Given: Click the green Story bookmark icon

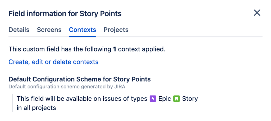Looking at the screenshot, I should tap(176, 99).
